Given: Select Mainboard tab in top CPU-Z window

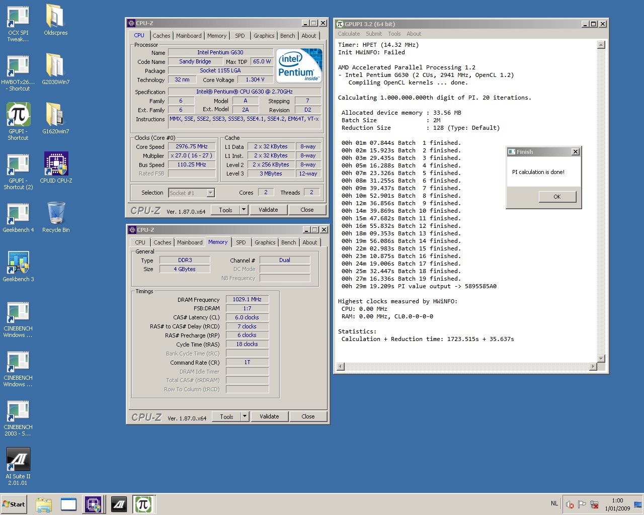Looking at the screenshot, I should point(189,36).
